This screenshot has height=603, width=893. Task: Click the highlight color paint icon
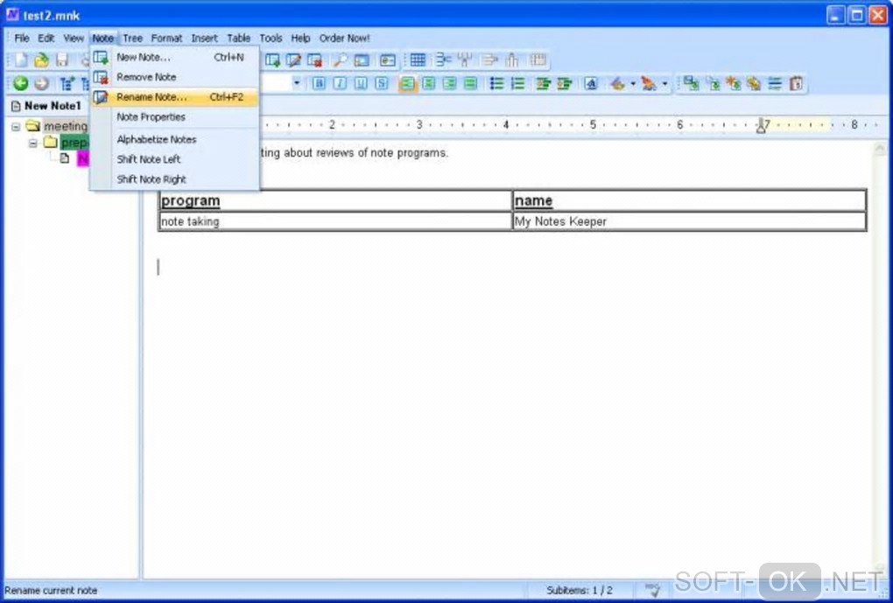tap(618, 84)
